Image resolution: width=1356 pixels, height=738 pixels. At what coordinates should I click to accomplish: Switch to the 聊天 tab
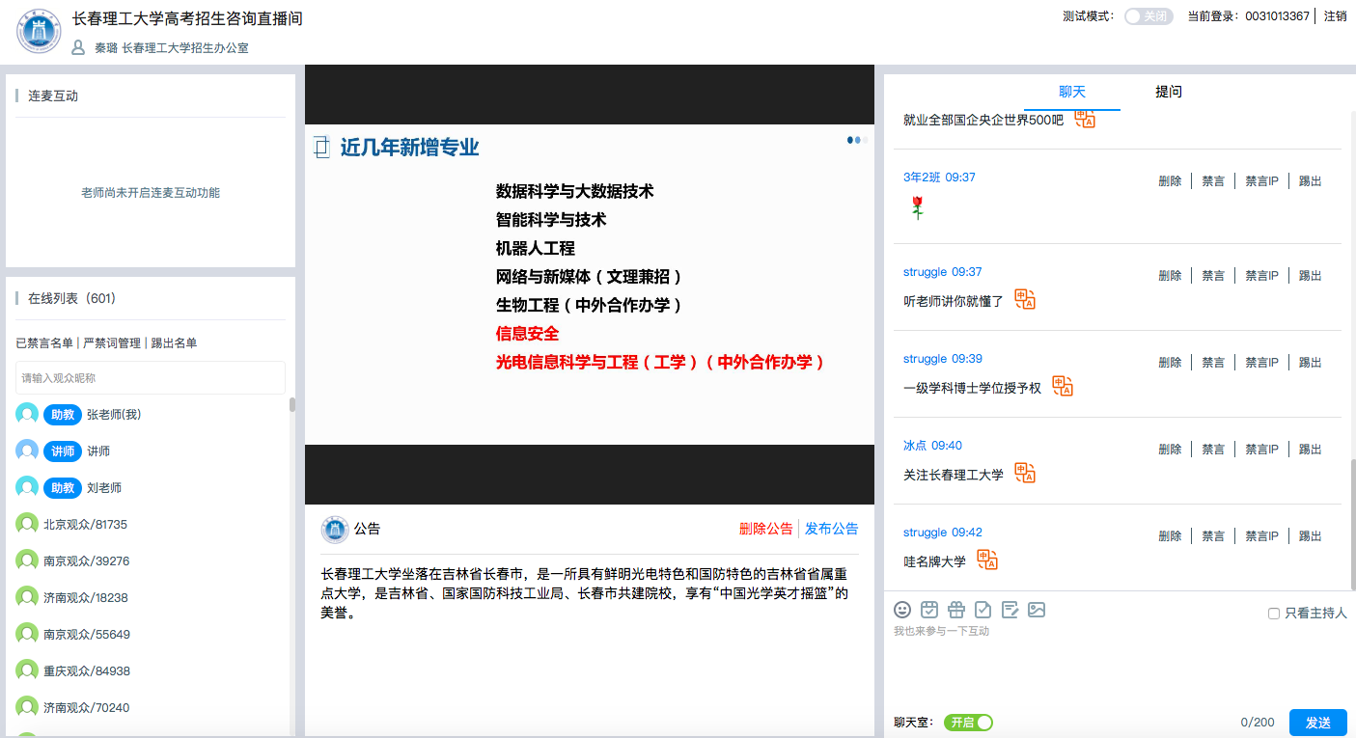point(1072,92)
